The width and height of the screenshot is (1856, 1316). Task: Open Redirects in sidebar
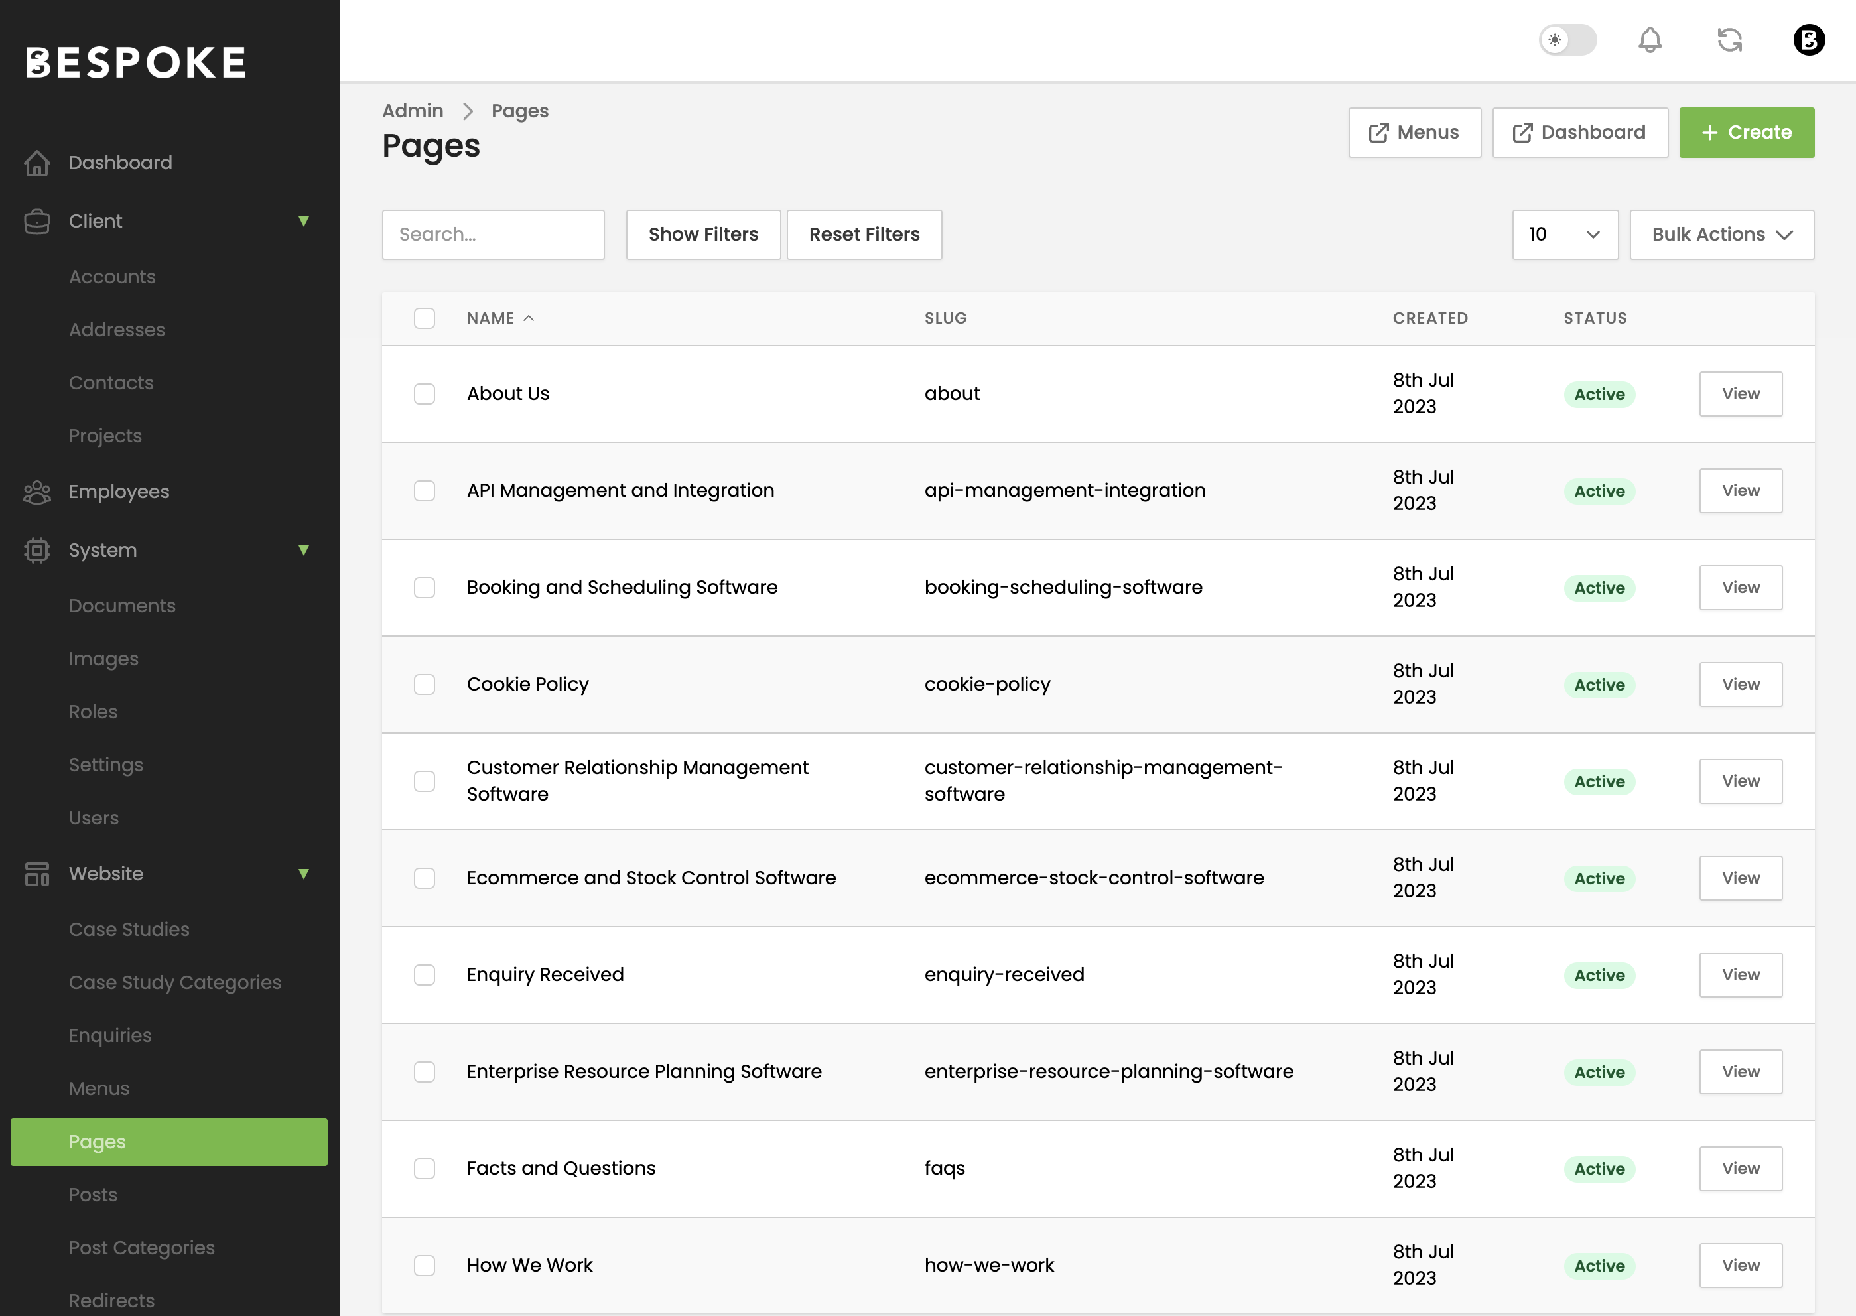click(x=111, y=1301)
